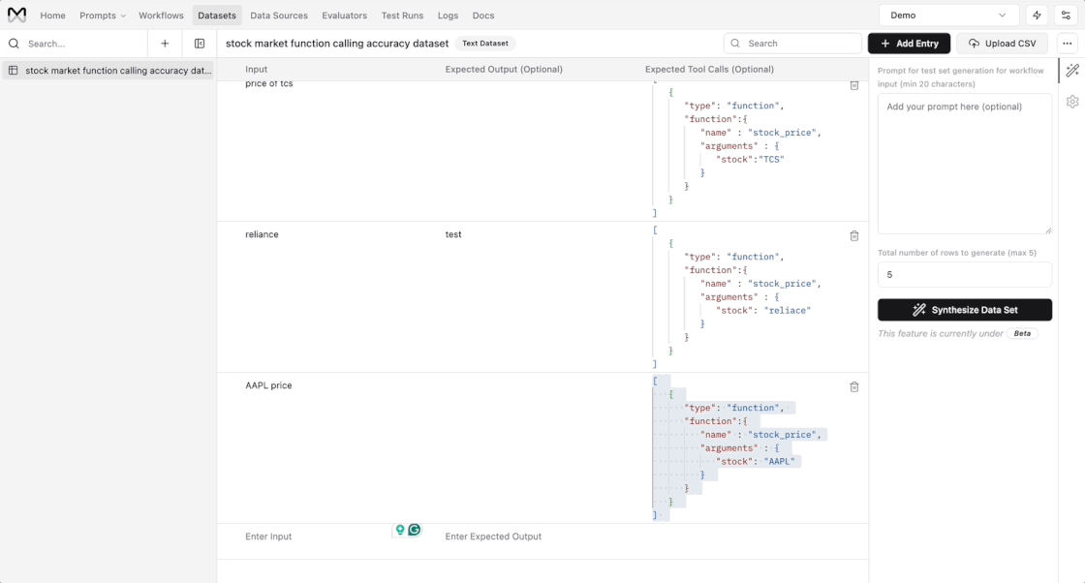Click the Input column header
The width and height of the screenshot is (1085, 583).
point(256,69)
